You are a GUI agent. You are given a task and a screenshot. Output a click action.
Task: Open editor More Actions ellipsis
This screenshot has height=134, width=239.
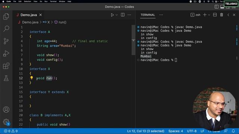129,15
